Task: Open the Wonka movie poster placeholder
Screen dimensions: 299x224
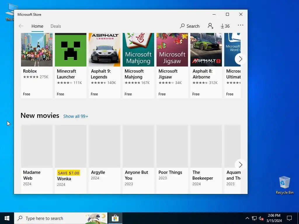Action: (x=71, y=146)
